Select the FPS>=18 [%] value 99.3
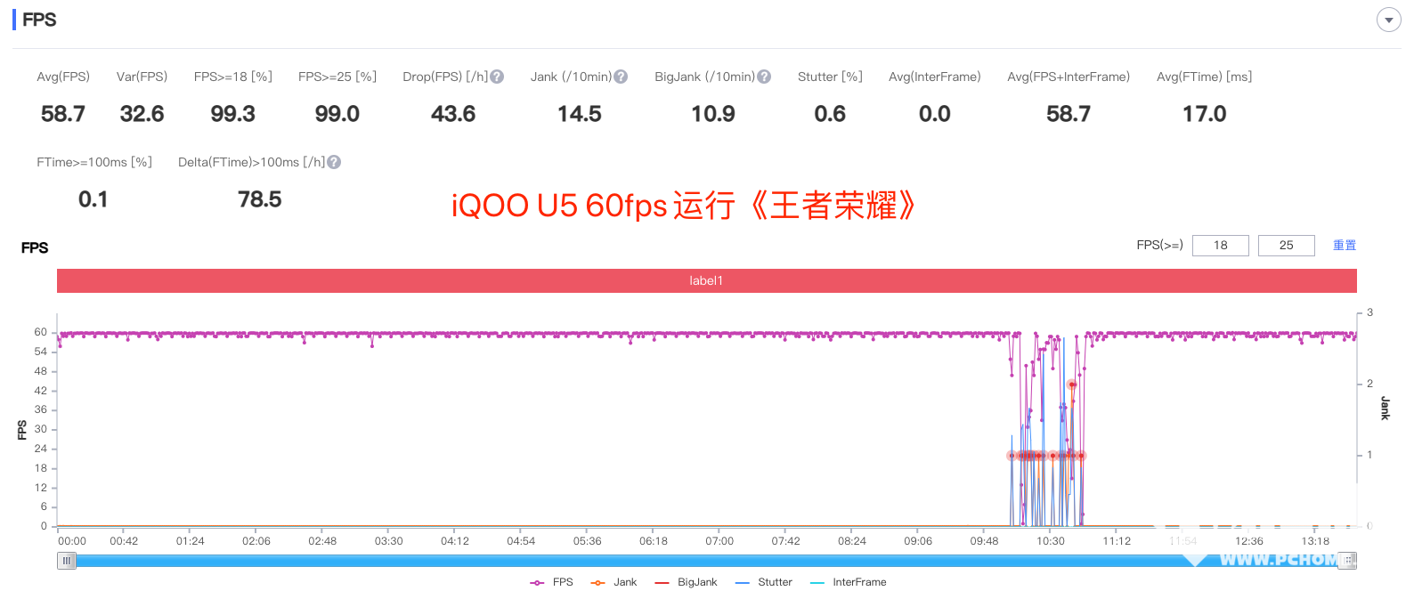 [x=233, y=114]
